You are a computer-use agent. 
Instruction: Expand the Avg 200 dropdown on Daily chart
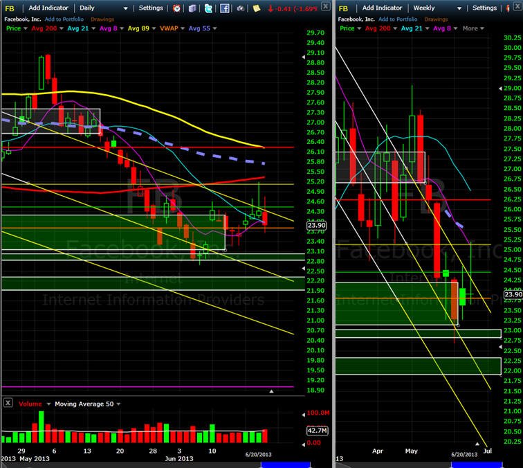tap(62, 28)
